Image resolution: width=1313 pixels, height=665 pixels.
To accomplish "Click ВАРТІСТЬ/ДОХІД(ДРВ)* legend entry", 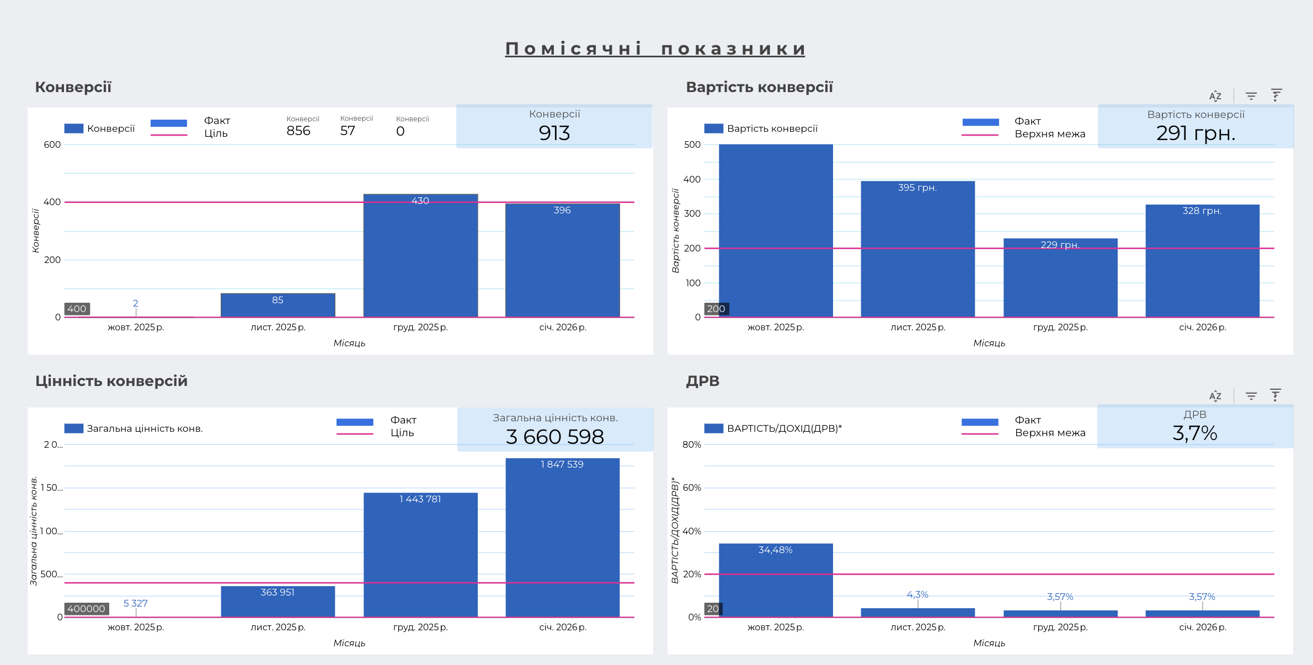I will coord(783,428).
